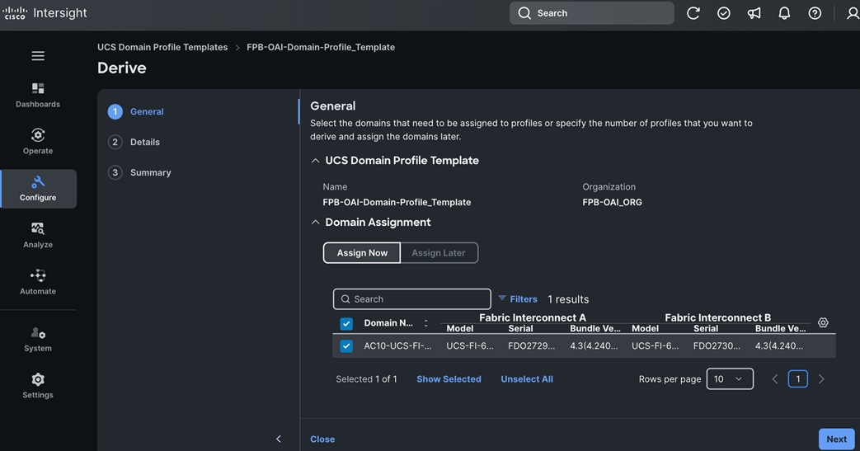
Task: Go to the Details wizard step
Action: (134, 142)
